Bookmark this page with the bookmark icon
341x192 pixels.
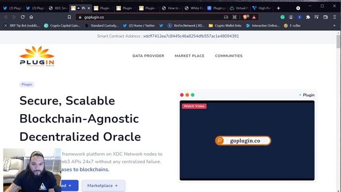69,17
